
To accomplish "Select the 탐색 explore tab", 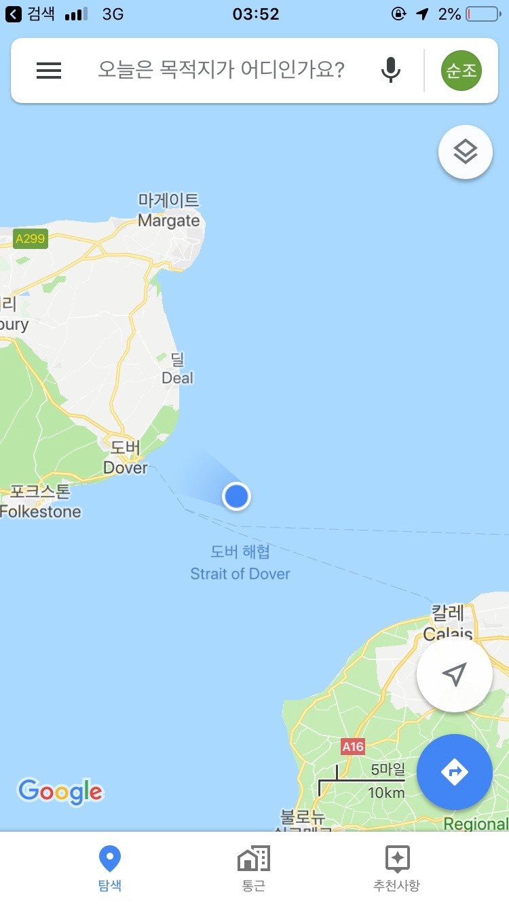I will pos(110,868).
